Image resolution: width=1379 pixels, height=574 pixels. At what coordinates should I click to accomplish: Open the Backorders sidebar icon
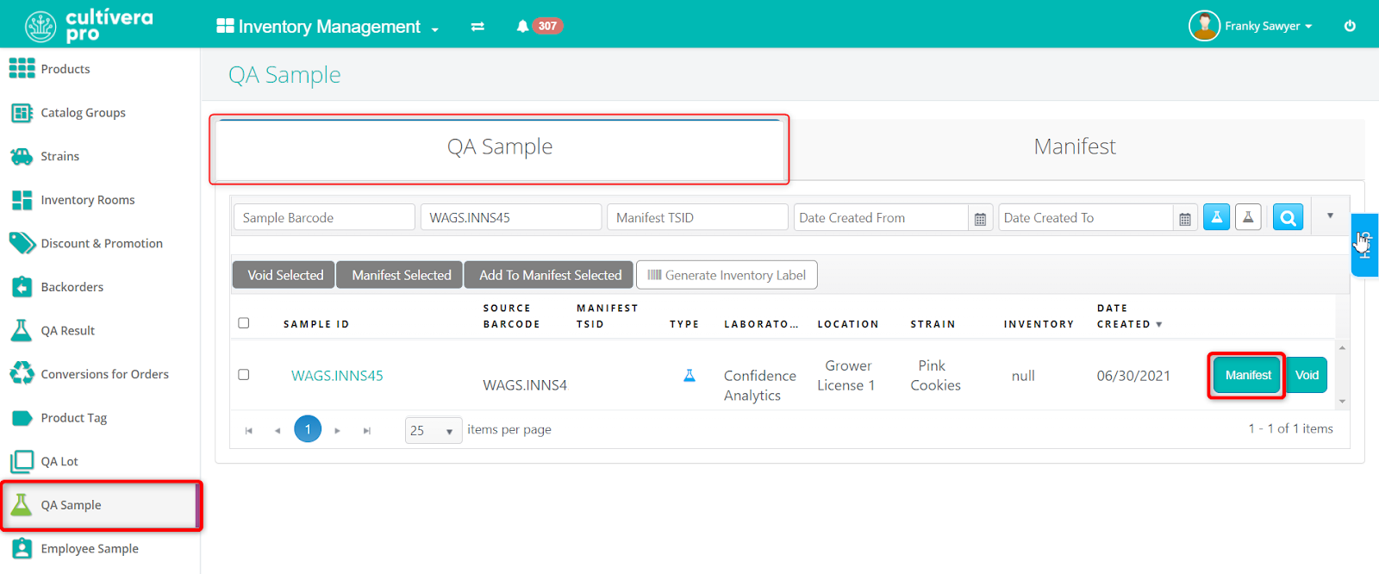click(x=22, y=287)
